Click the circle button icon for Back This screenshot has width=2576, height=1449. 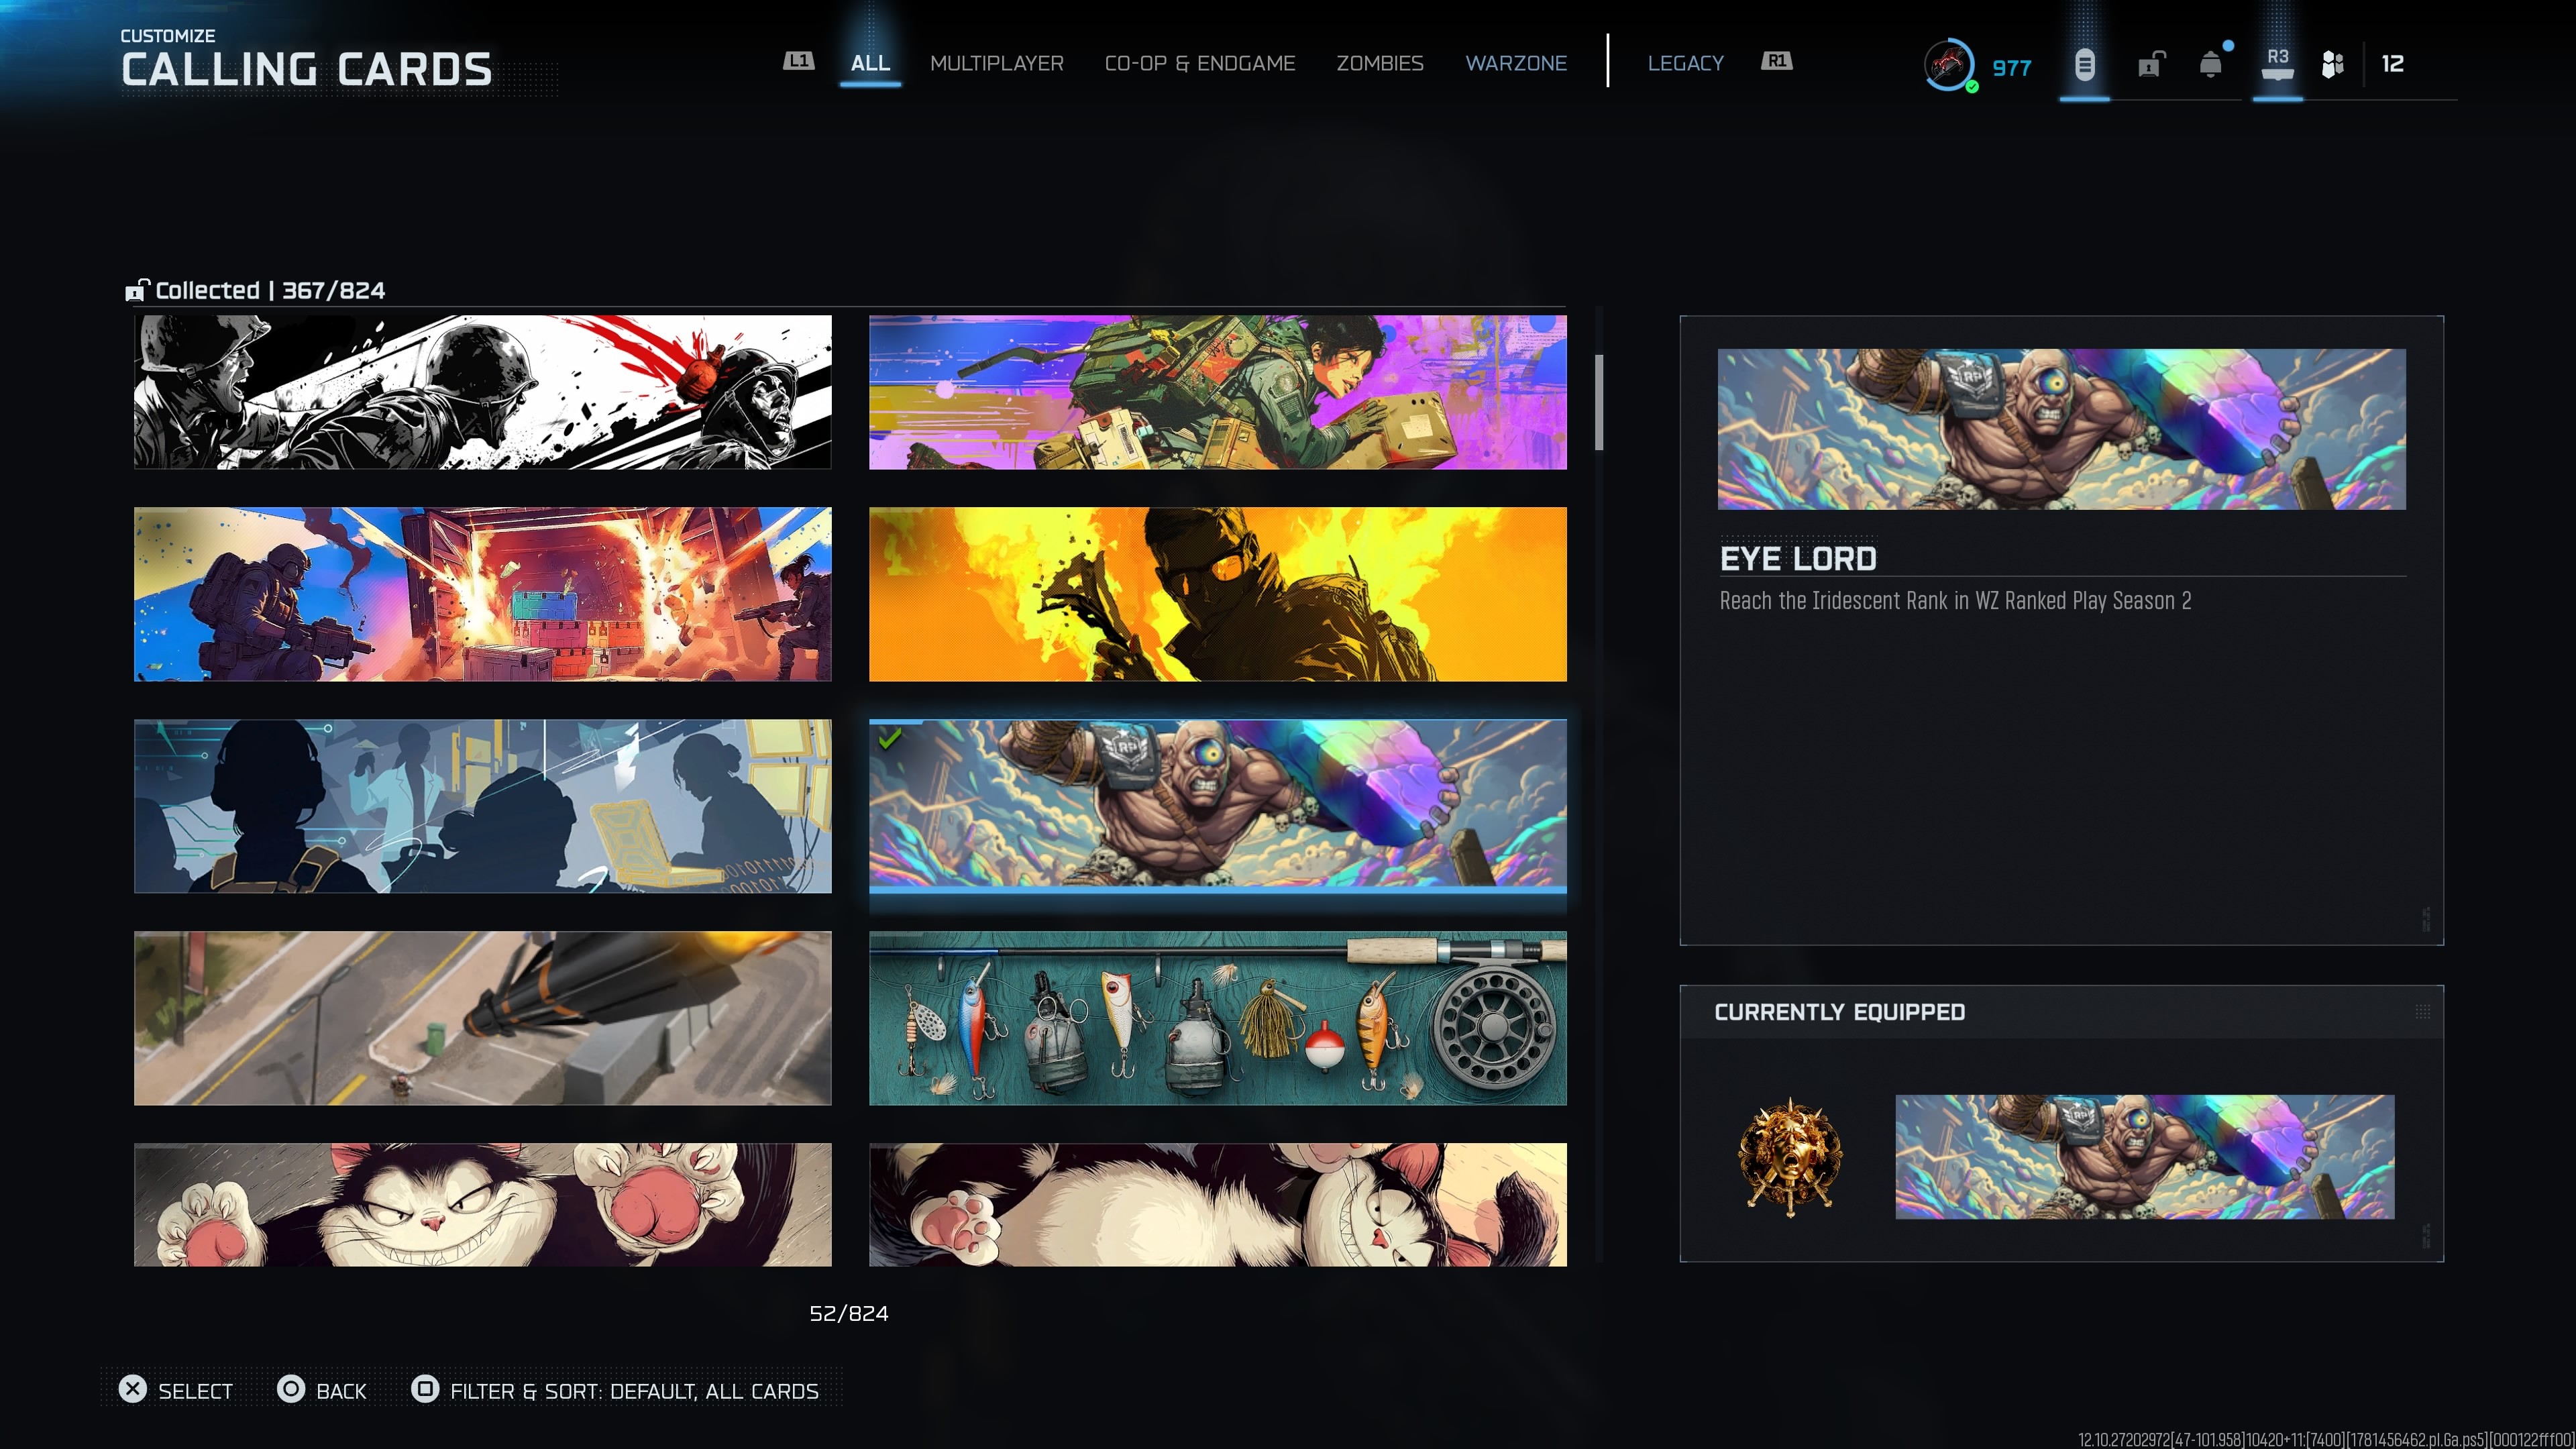(290, 1389)
